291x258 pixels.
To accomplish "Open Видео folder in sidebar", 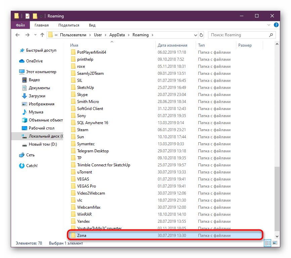I will click(x=31, y=80).
